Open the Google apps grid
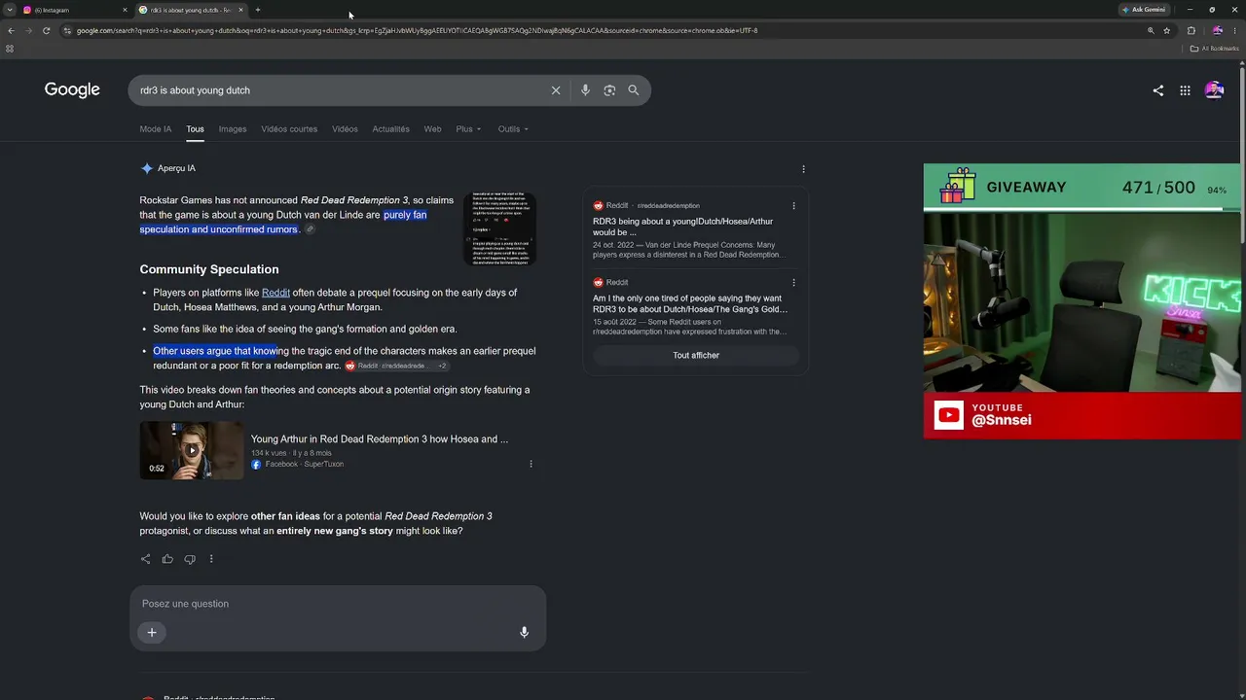Screen dimensions: 1246x700 tap(1185, 90)
